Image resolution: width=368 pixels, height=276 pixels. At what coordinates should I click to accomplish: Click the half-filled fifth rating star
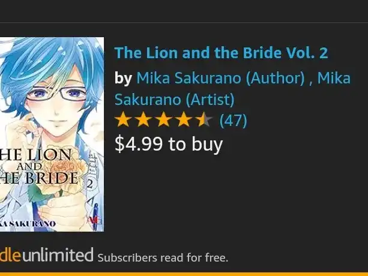point(204,119)
